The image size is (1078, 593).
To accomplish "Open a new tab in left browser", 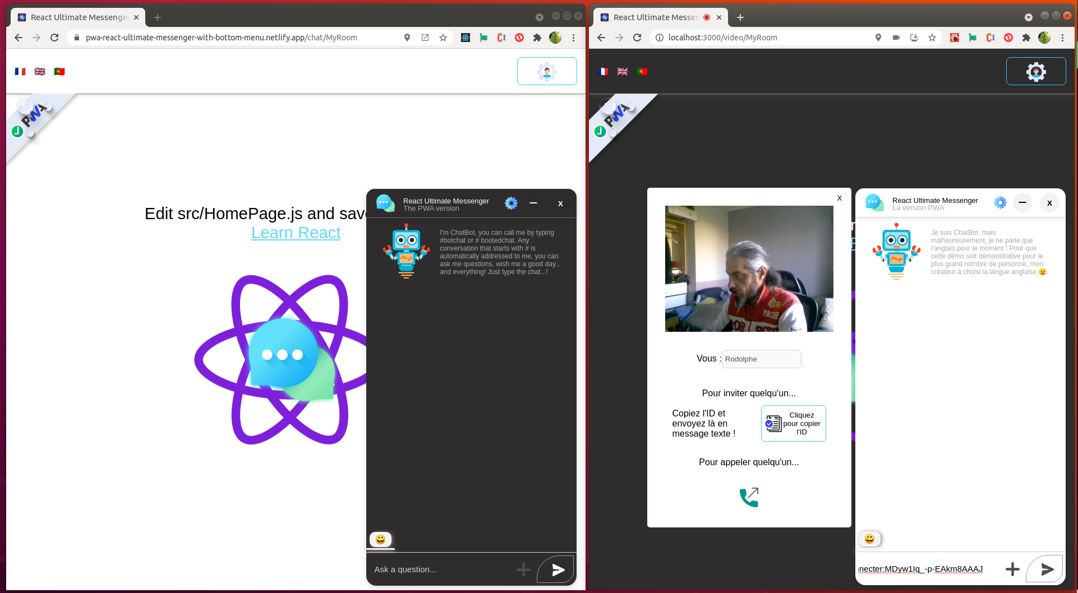I will coord(158,17).
